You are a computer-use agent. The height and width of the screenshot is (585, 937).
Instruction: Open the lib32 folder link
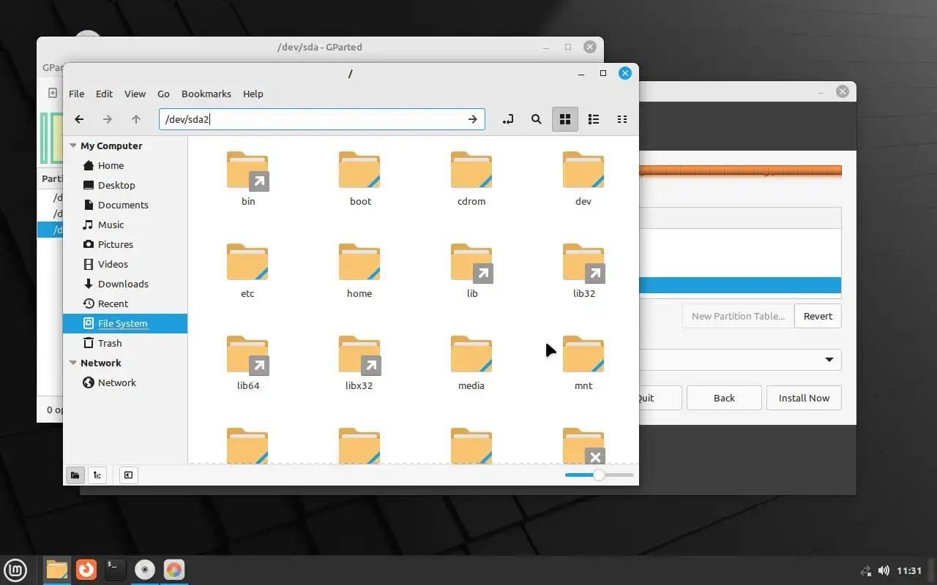583,271
